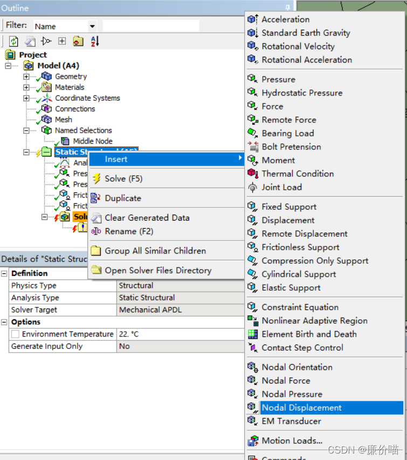
Task: Pin the Outline panel
Action: tap(287, 7)
